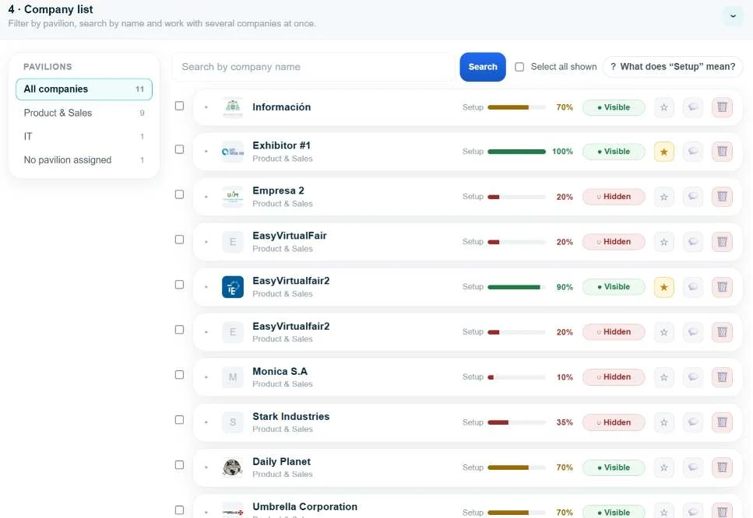Expand the Daily Planet row arrow
753x518 pixels.
point(206,467)
